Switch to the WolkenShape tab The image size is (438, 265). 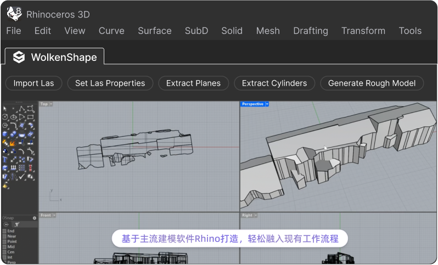pyautogui.click(x=55, y=57)
